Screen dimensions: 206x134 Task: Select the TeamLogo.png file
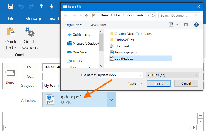click(x=123, y=52)
